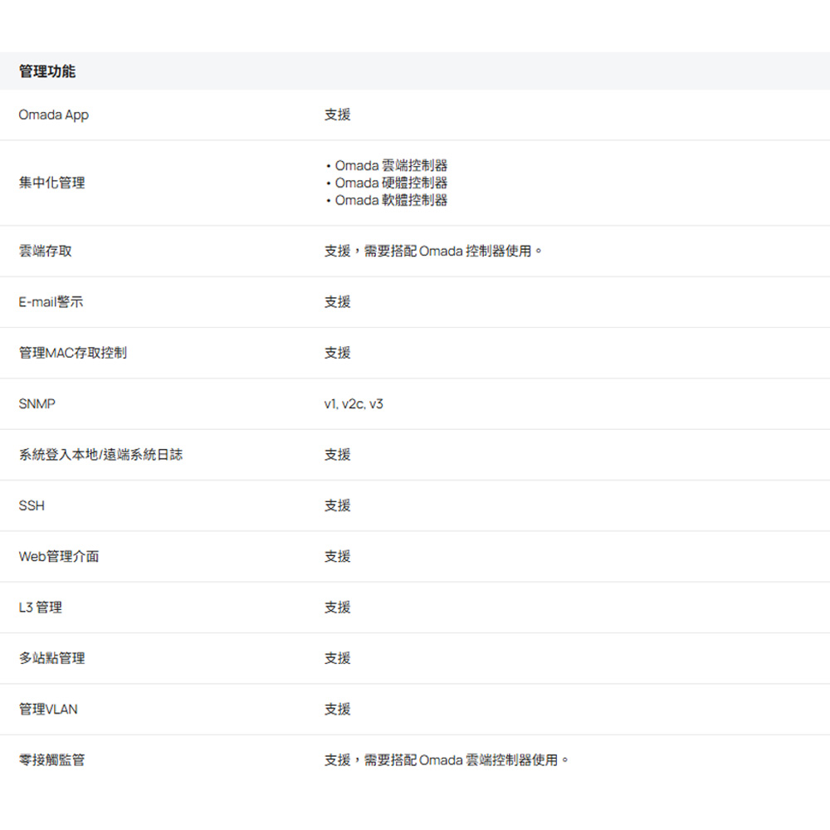Viewport: 830px width, 830px height.
Task: Select the Omada 雲端控制器 bullet item
Action: tap(390, 165)
